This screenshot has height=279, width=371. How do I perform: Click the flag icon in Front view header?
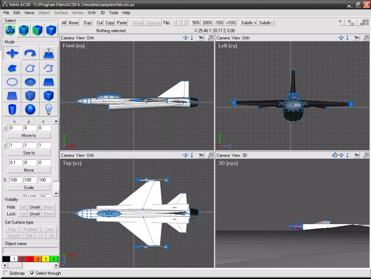coord(201,38)
